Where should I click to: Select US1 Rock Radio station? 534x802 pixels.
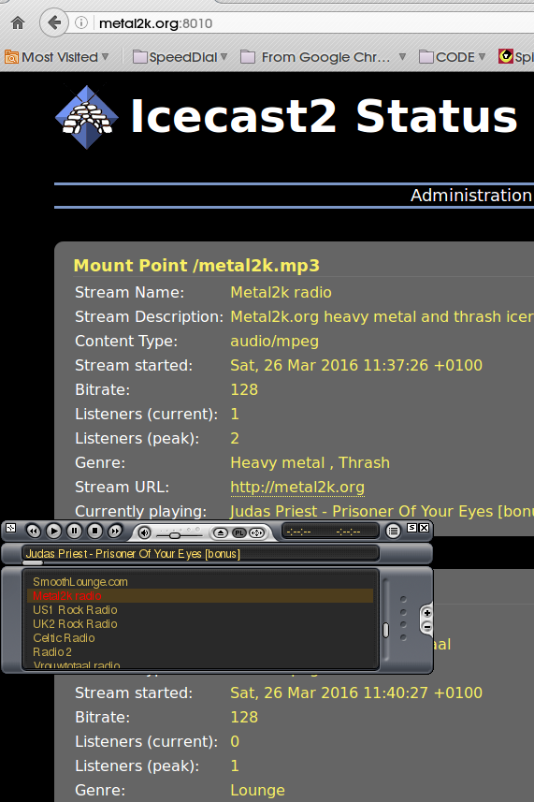coord(75,609)
